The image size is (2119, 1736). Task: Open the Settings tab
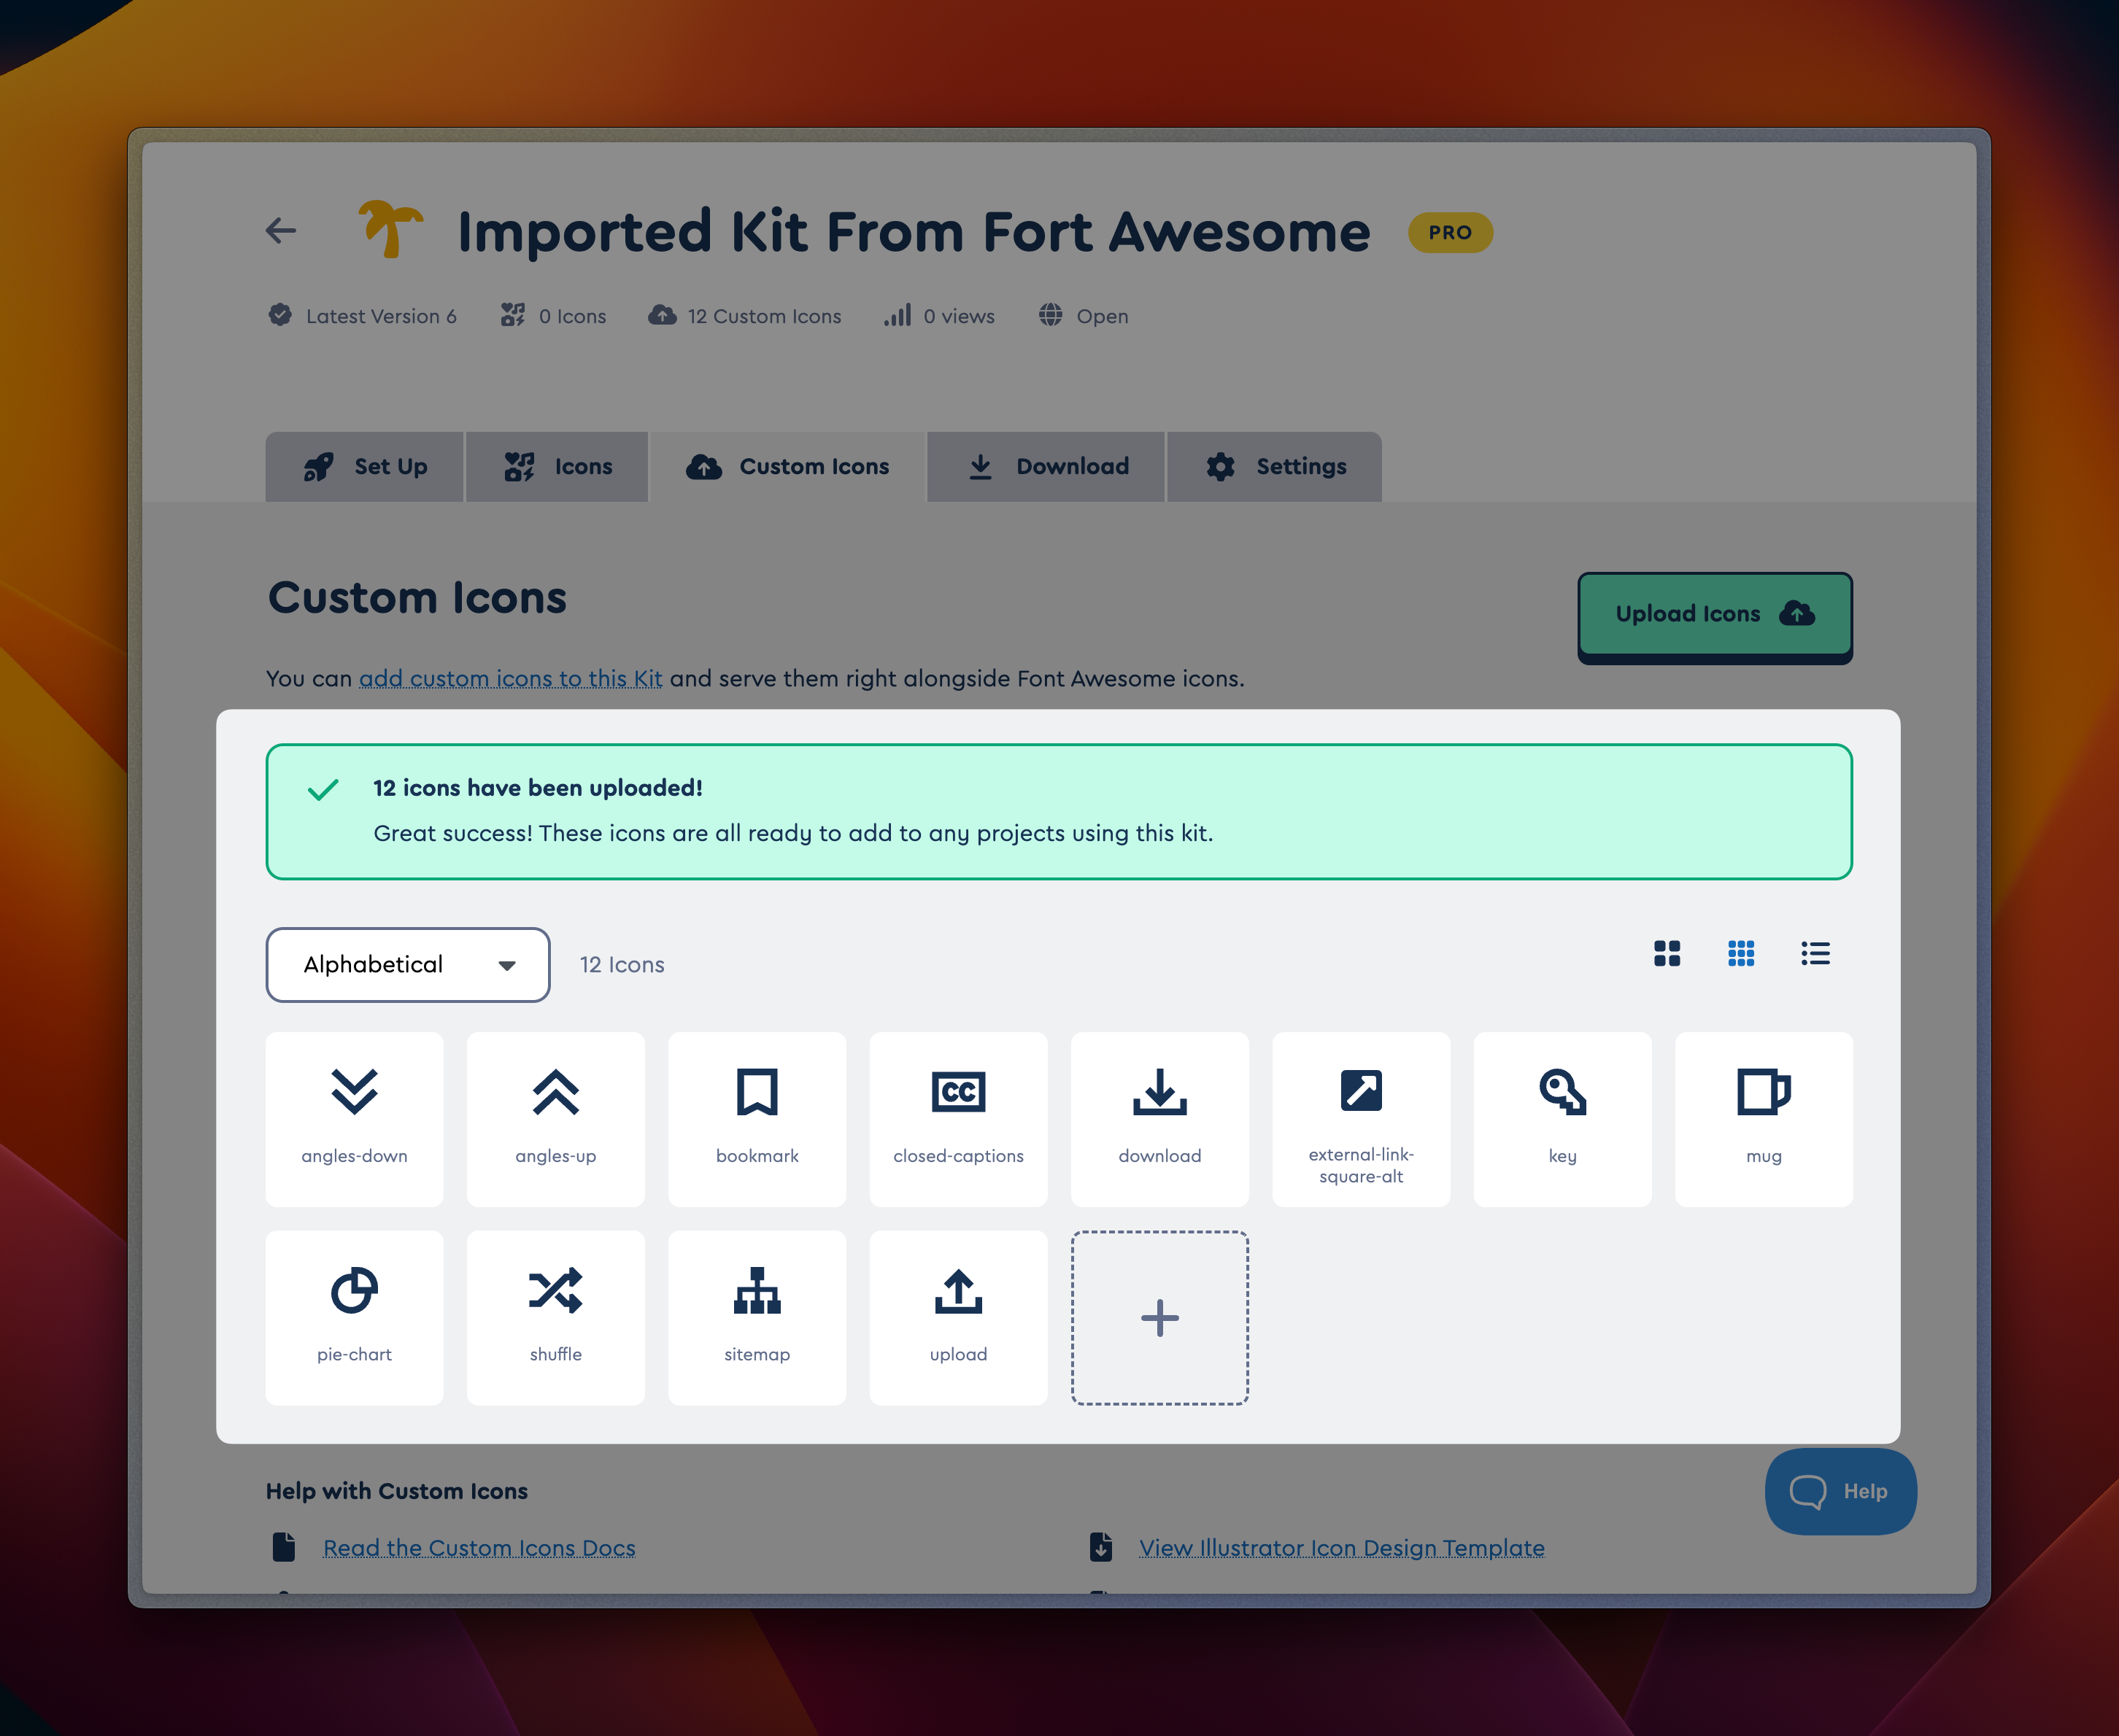1275,467
